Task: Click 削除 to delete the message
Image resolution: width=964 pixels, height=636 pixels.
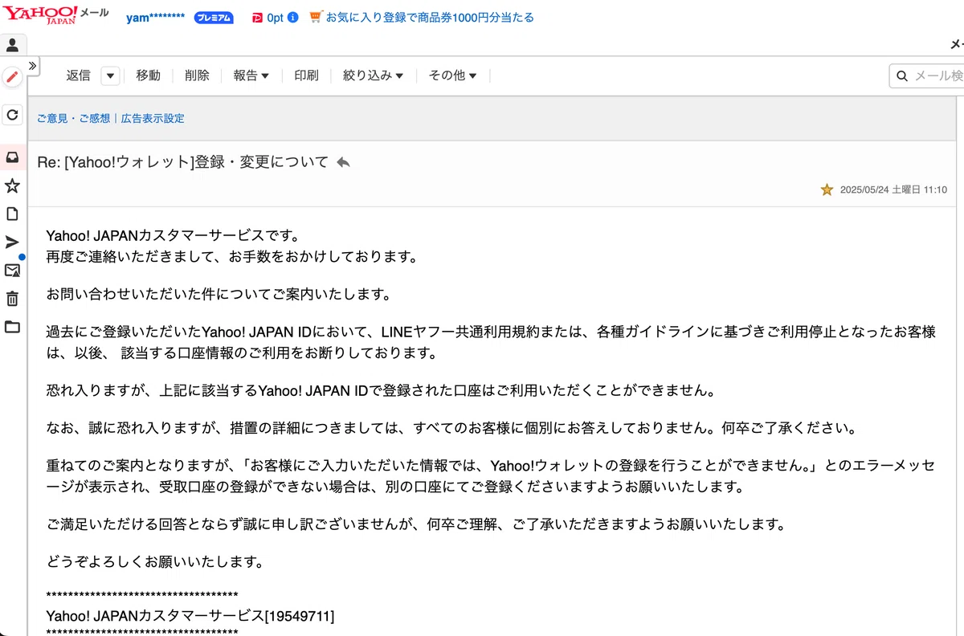Action: click(197, 75)
